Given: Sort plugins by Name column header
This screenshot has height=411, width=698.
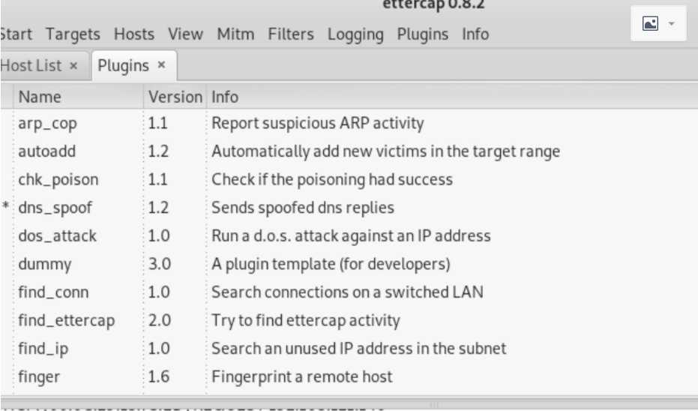Looking at the screenshot, I should [78, 97].
